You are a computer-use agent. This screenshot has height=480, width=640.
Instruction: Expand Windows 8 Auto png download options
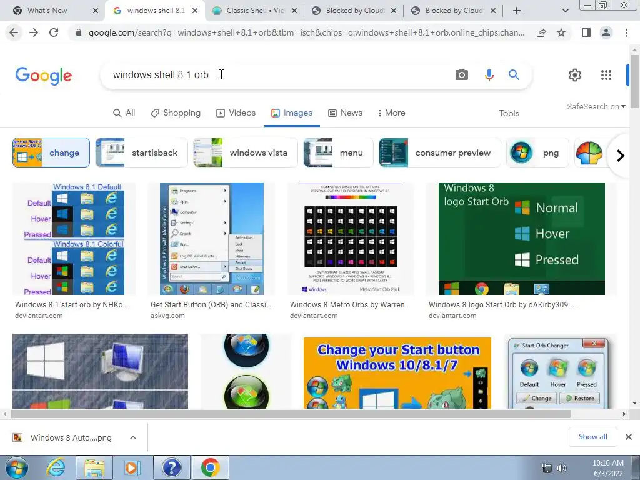[133, 437]
